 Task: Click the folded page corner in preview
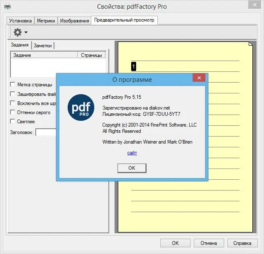click(x=251, y=44)
